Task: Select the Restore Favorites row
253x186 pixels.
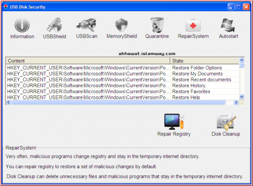Action: coord(122,91)
